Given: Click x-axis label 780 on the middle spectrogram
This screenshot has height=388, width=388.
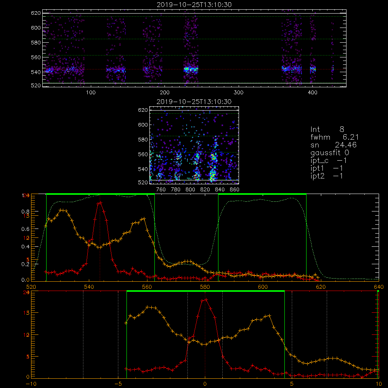Looking at the screenshot, I should (x=176, y=190).
